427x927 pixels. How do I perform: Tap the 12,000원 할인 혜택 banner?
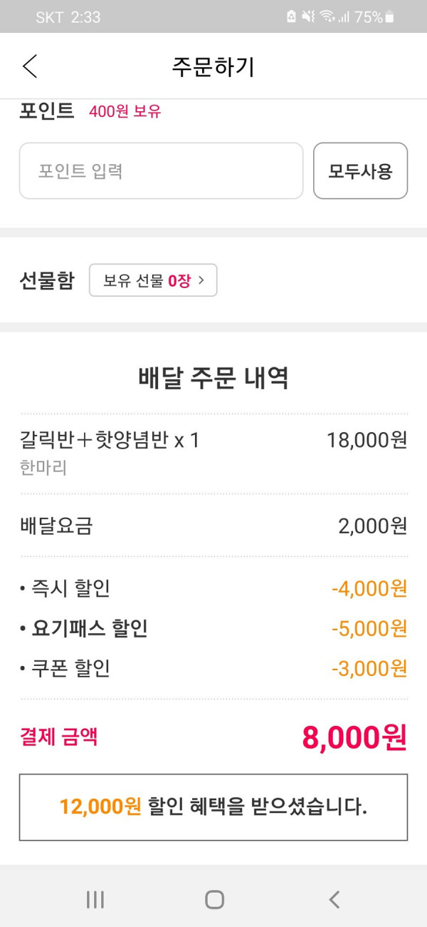point(213,807)
